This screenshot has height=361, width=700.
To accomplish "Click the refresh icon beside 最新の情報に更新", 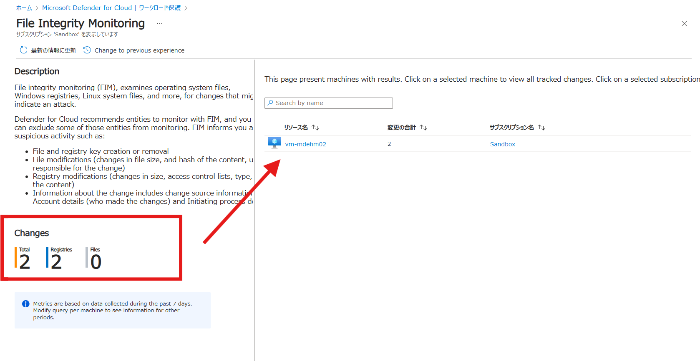I will click(x=24, y=50).
